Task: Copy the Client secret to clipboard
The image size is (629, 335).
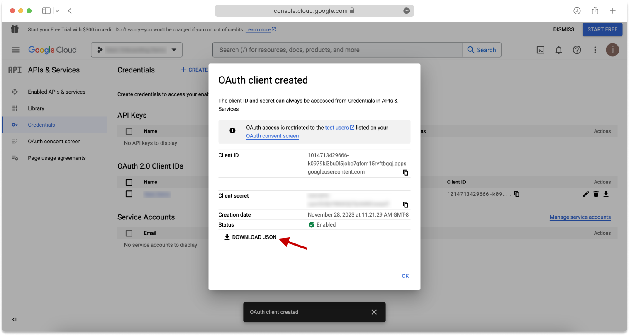Action: point(405,205)
